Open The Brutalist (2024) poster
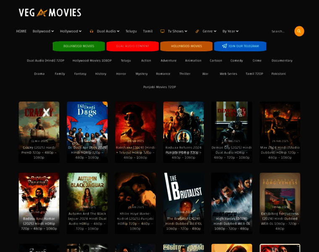 click(x=183, y=203)
